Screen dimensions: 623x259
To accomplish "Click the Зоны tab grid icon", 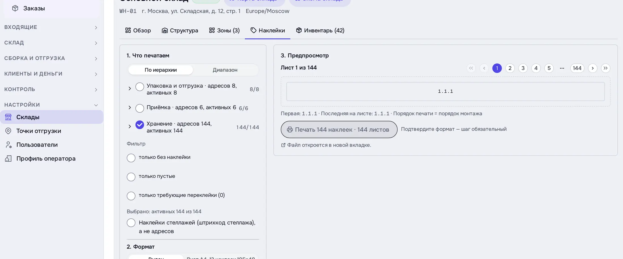I will 212,30.
